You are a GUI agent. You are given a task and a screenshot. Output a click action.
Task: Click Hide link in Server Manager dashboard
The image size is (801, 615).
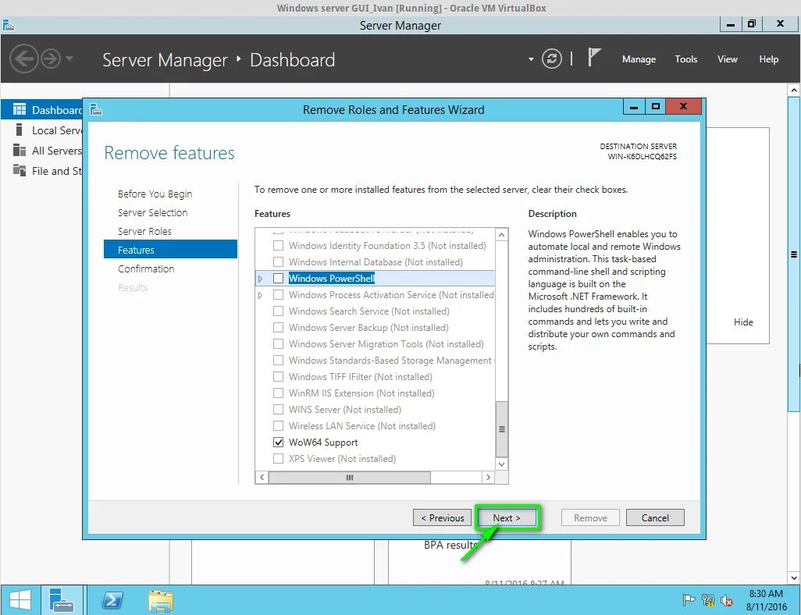coord(743,322)
